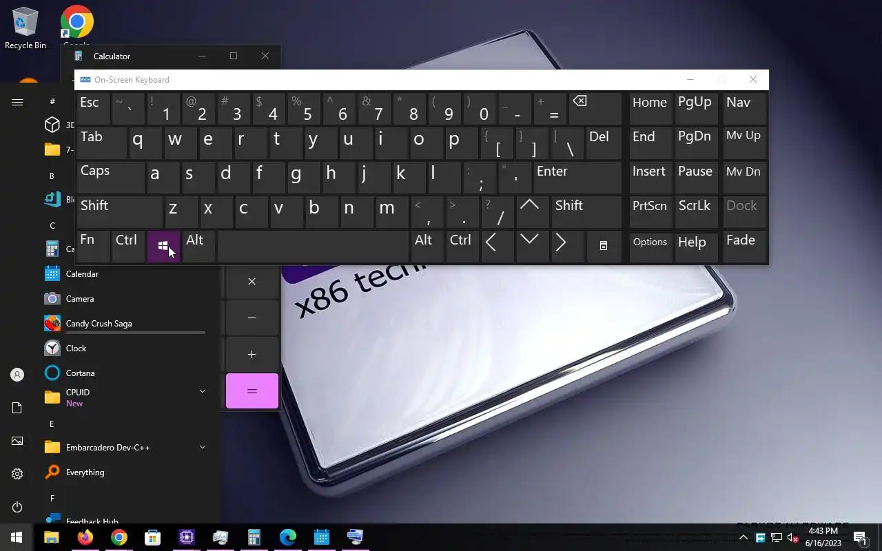Click the Power icon in Start menu
This screenshot has height=551, width=882.
click(17, 507)
